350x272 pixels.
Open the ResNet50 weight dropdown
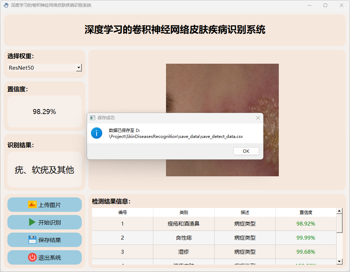coord(45,68)
